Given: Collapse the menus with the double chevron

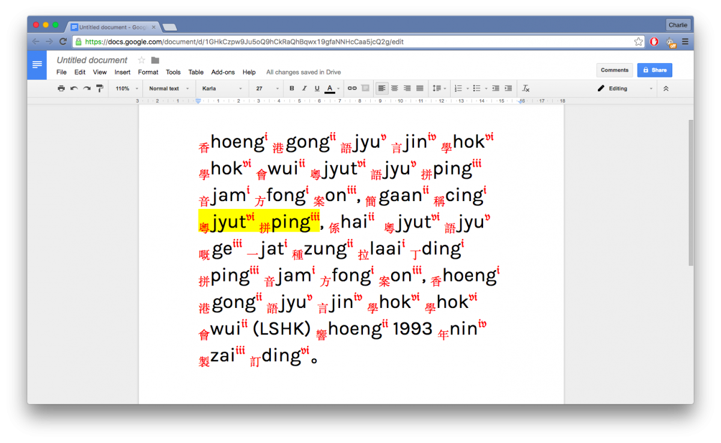Looking at the screenshot, I should (x=666, y=88).
